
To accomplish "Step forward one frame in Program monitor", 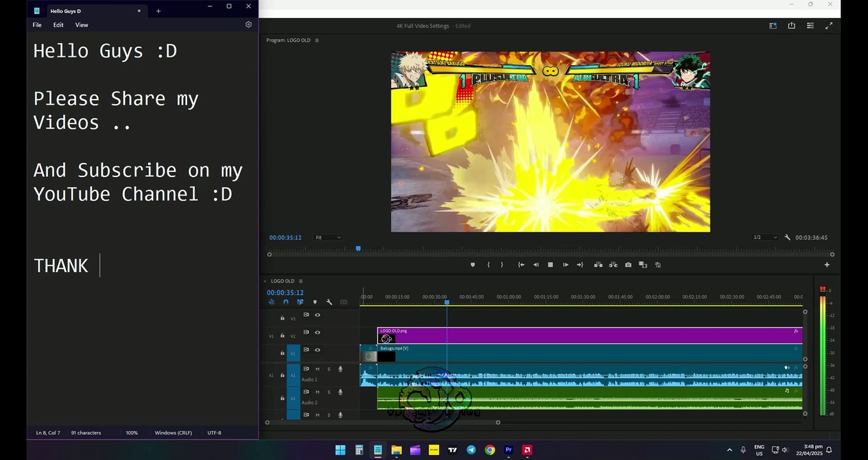I will pos(565,264).
